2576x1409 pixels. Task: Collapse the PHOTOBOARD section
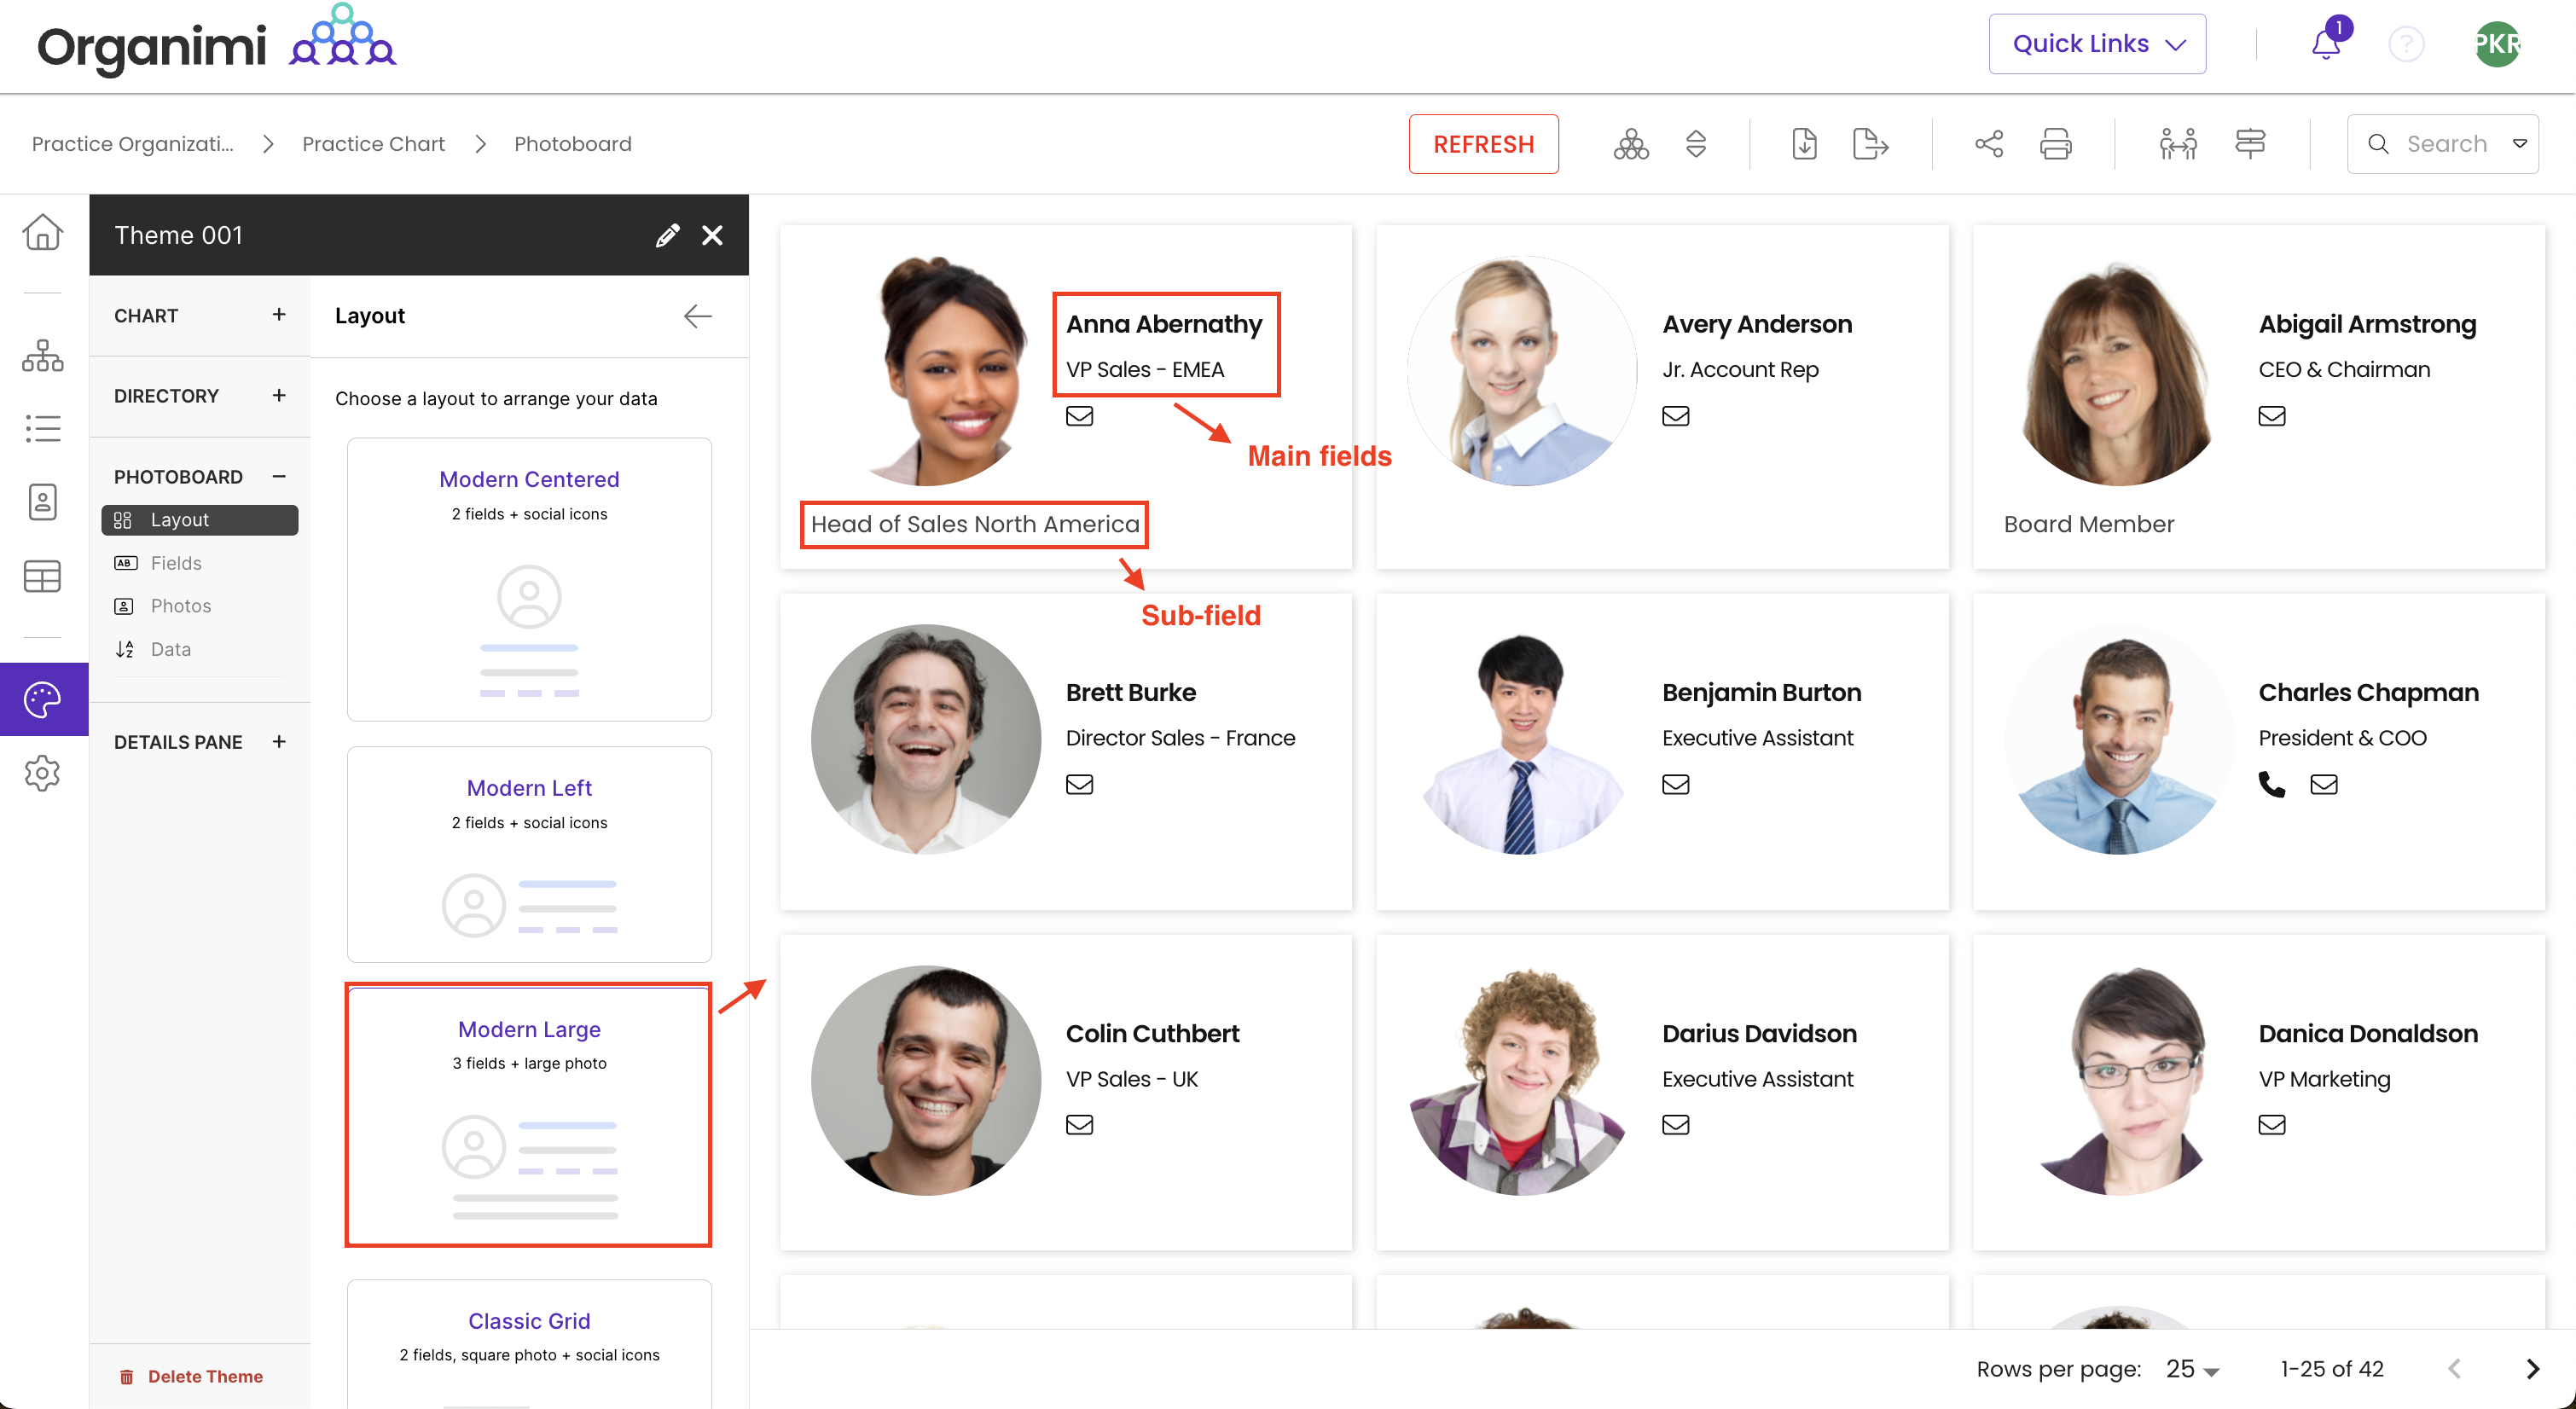coord(279,476)
